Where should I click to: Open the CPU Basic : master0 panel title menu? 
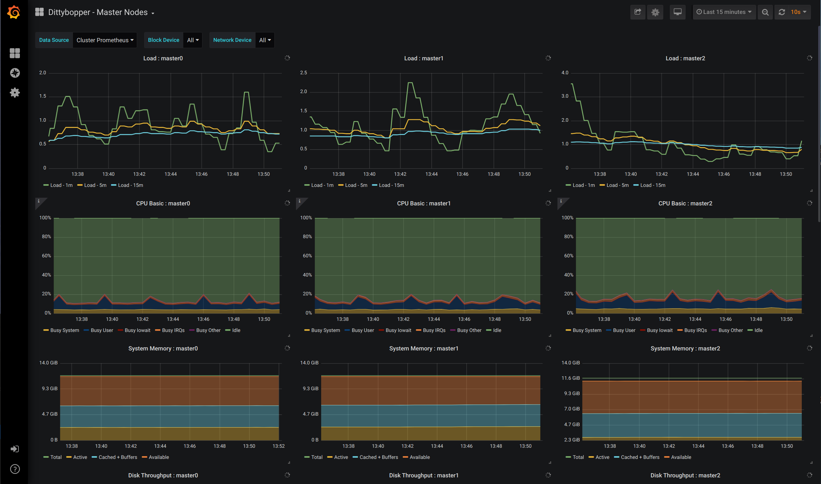click(163, 203)
